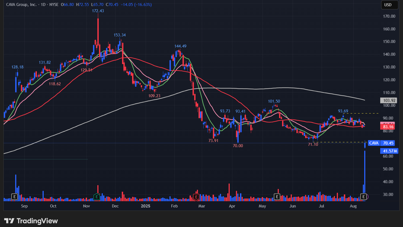
Task: Click Mar on the time axis
Action: pyautogui.click(x=202, y=206)
